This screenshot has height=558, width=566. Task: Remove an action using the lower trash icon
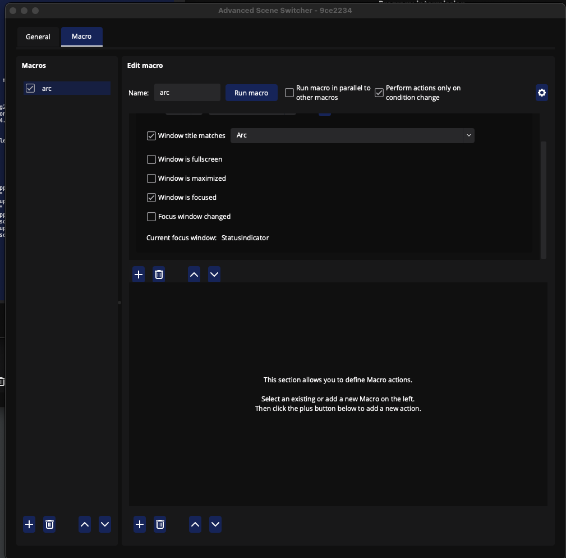pyautogui.click(x=160, y=524)
